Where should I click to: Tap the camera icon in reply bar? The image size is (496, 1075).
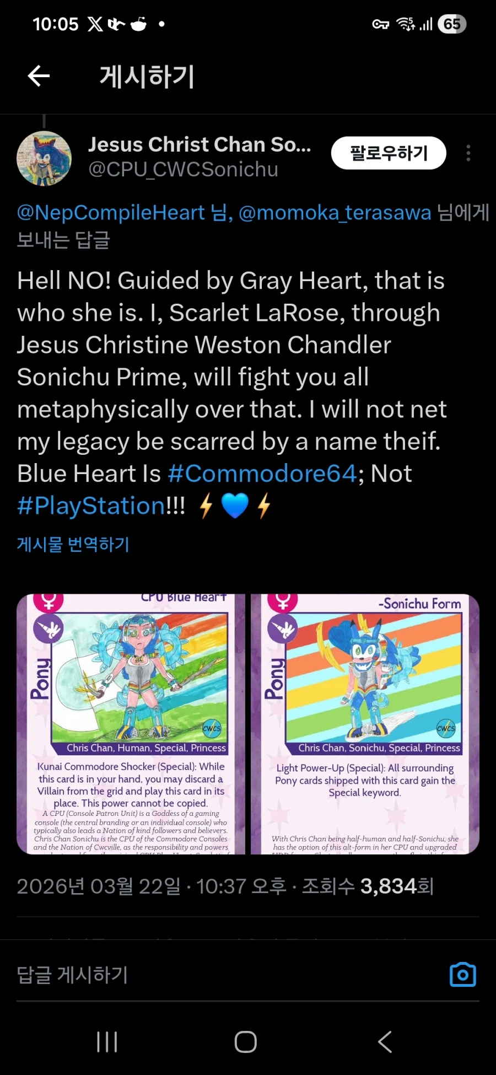coord(463,975)
